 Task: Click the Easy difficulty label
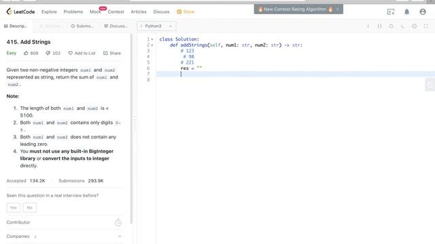tap(12, 53)
